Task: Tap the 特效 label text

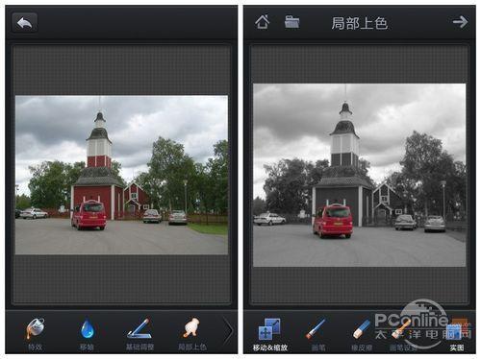Action: tap(36, 347)
